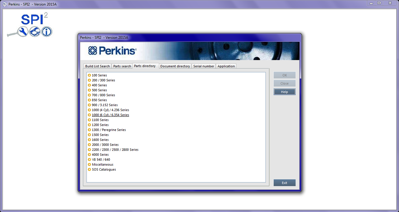Select the 2000 / 3000 Series label
399x212 pixels.
pos(105,145)
